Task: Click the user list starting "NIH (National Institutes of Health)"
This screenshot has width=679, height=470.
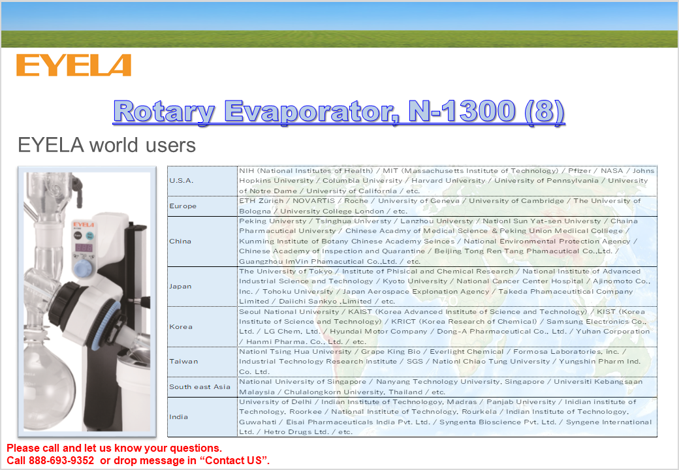Action: click(x=447, y=181)
